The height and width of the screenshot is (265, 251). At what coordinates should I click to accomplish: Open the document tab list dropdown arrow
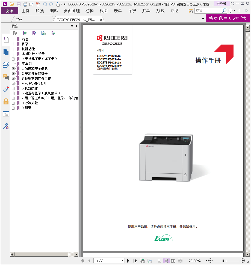pos(203,19)
